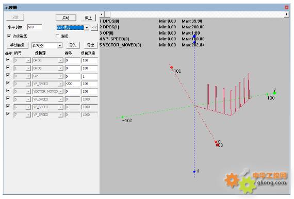294x199 pixels.
Task: Click the blue arrow atop the vertical axis
Action: click(x=194, y=36)
